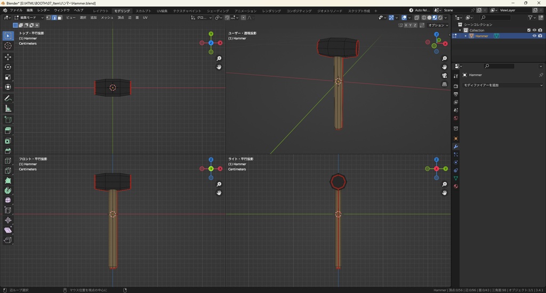
Task: Open the 編集モード mode dropdown
Action: click(x=29, y=18)
